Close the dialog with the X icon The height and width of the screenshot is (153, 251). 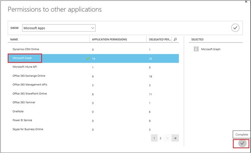click(246, 2)
